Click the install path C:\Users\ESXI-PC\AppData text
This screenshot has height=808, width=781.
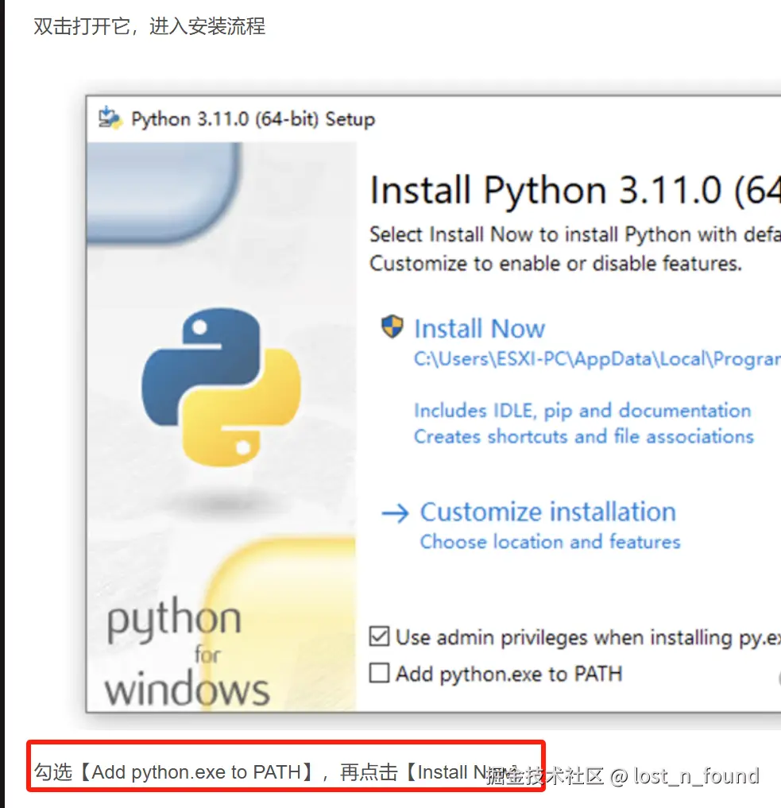(x=597, y=358)
